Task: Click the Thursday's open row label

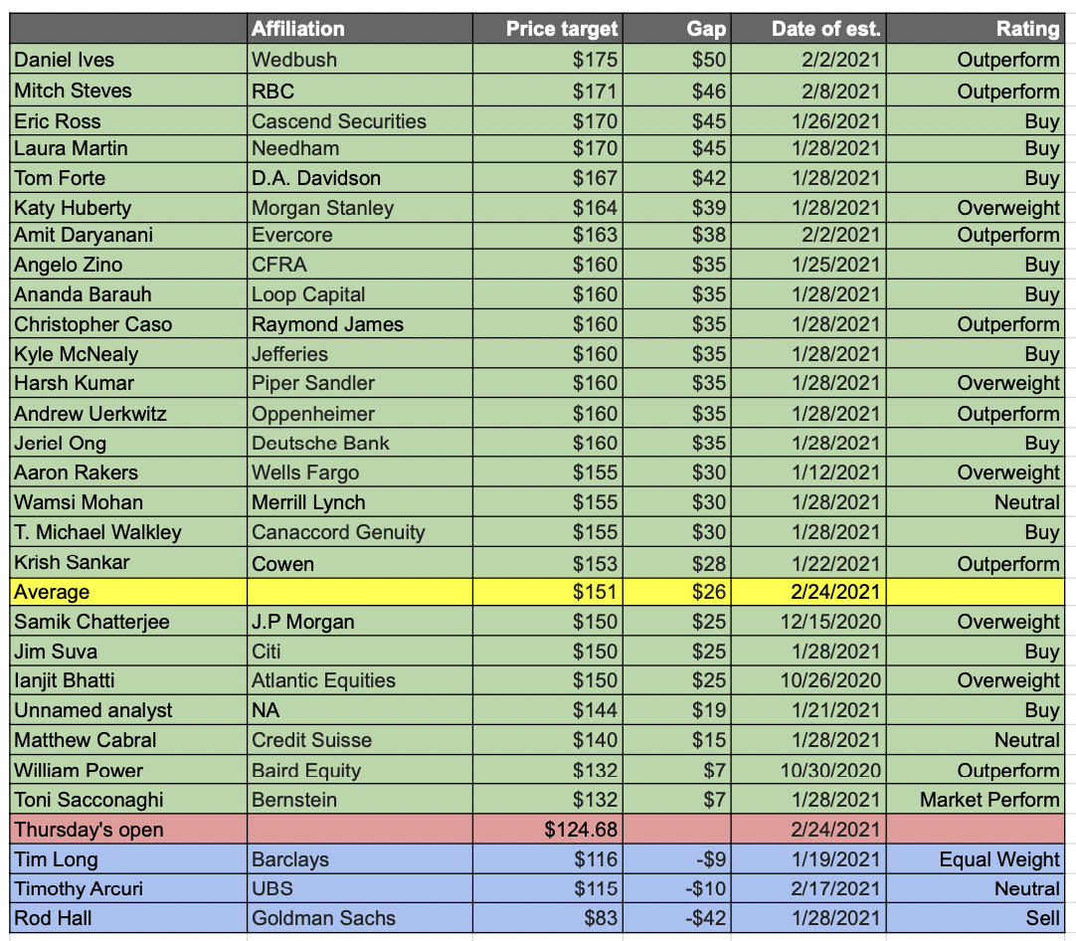Action: [x=128, y=830]
